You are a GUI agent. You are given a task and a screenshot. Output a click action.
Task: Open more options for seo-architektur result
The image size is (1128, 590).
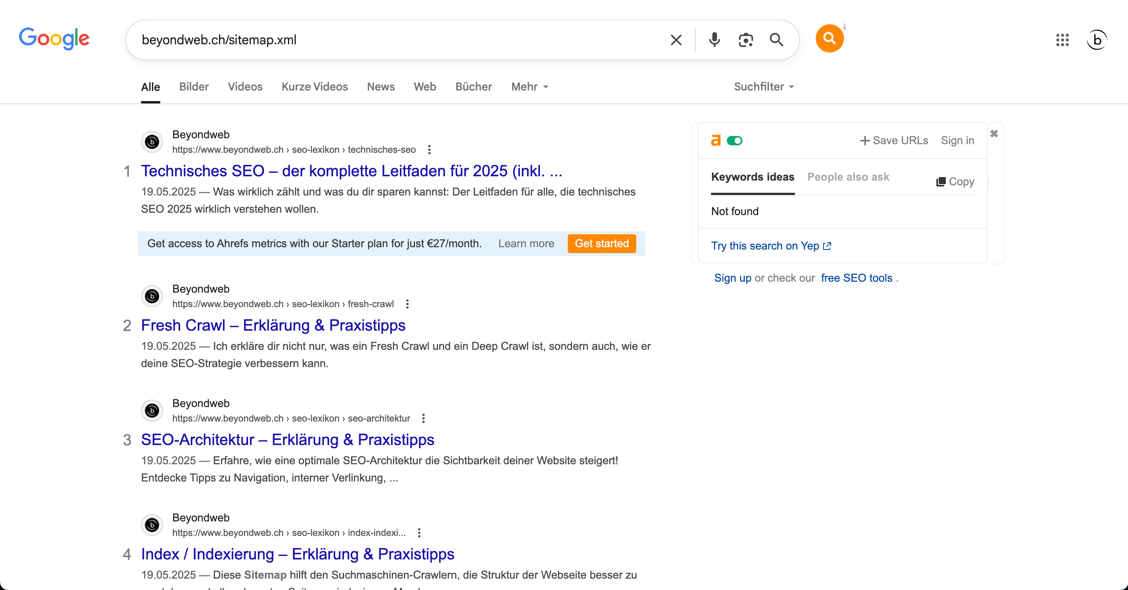coord(424,418)
